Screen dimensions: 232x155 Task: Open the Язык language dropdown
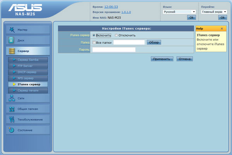179,12
